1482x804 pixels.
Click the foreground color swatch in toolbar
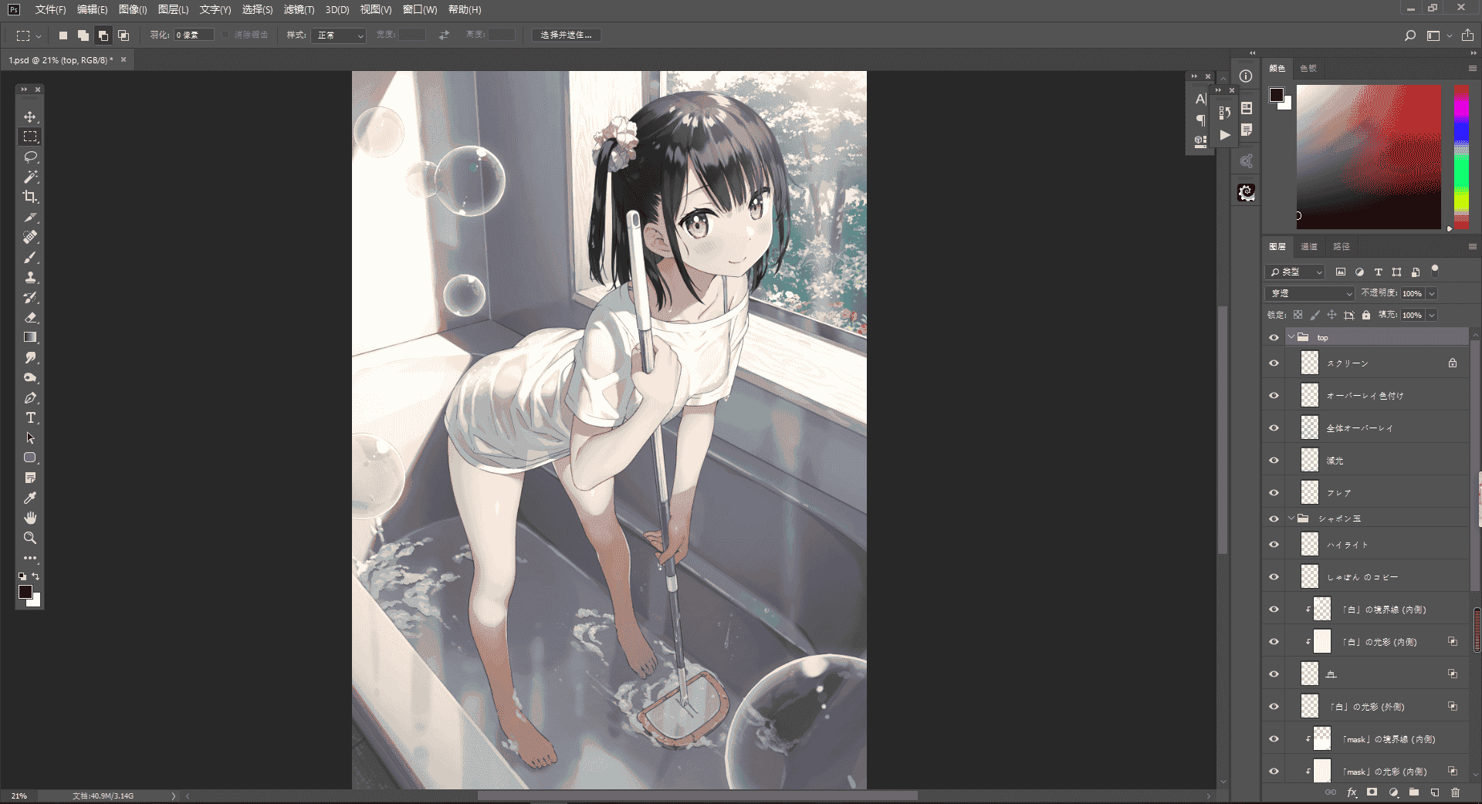25,592
